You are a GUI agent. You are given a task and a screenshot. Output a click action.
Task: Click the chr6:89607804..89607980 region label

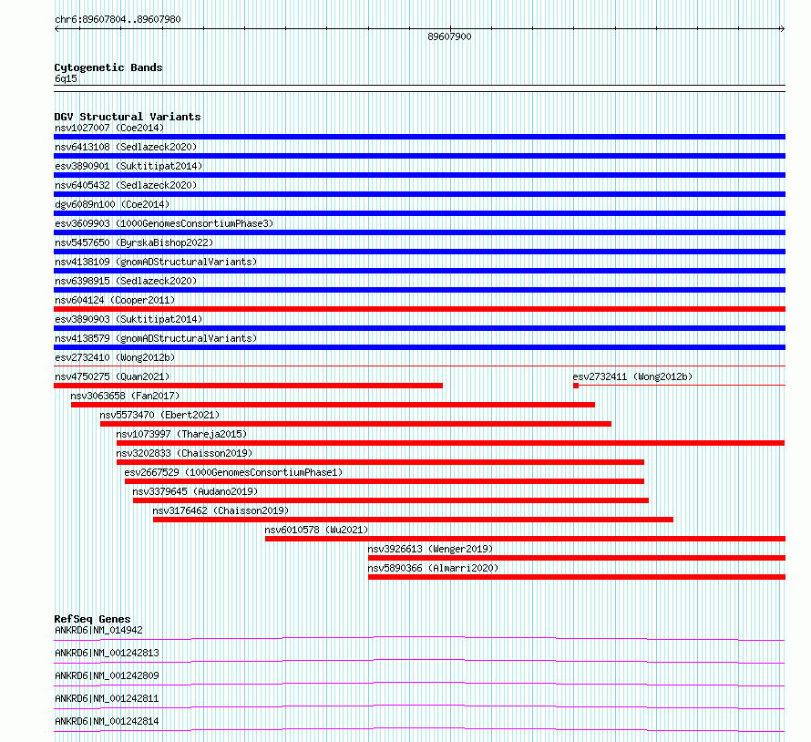coord(118,20)
